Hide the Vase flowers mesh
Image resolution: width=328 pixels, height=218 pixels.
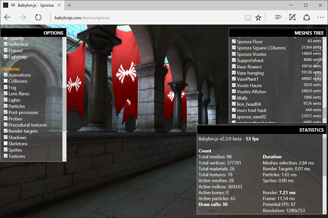(x=234, y=66)
